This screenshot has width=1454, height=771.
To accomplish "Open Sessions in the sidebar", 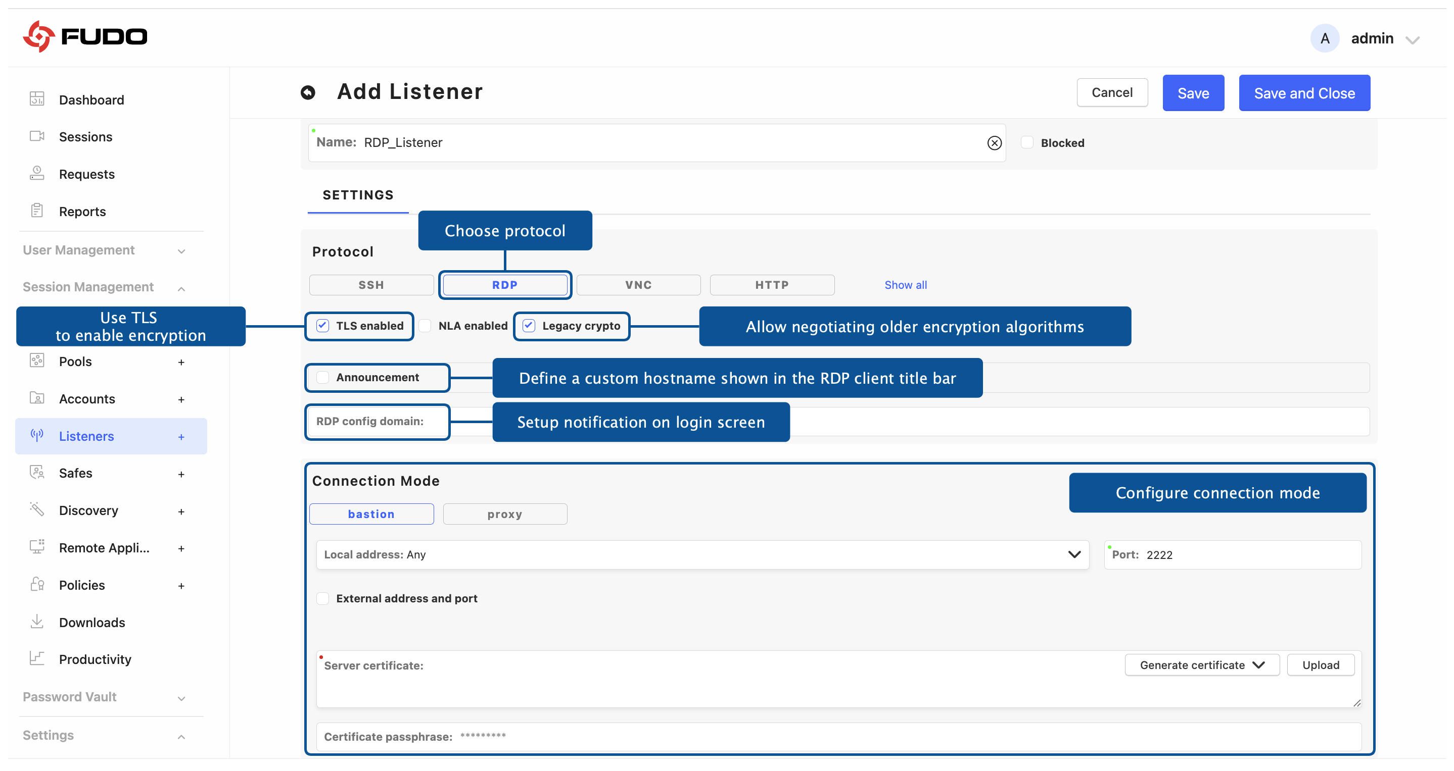I will point(86,137).
